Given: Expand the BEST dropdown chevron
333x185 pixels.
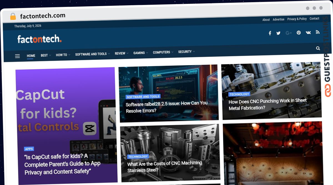Looking at the screenshot, I should (x=50, y=55).
